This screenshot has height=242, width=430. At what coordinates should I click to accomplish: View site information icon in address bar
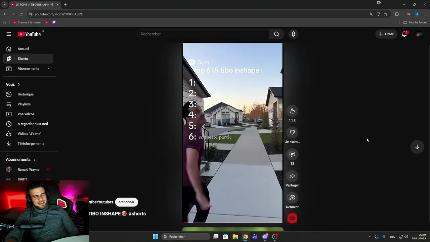[x=31, y=14]
